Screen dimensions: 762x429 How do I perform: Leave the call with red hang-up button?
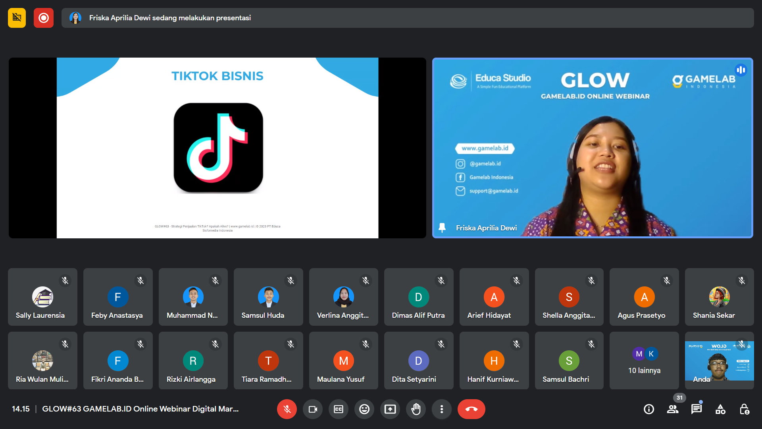(x=471, y=409)
